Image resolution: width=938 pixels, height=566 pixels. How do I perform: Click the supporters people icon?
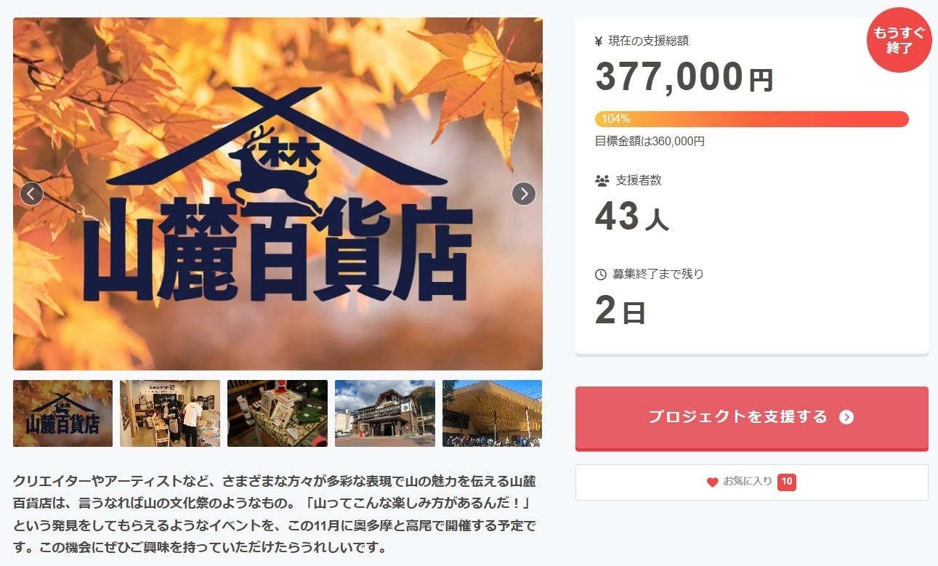click(x=602, y=181)
